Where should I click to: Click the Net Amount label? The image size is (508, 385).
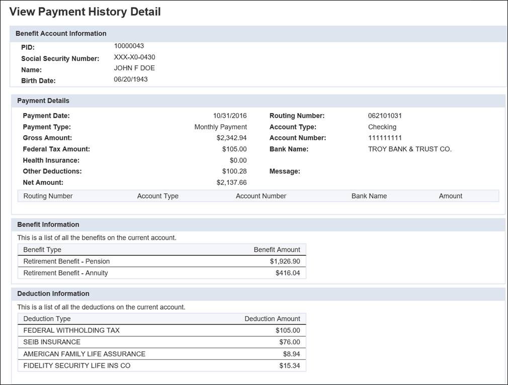point(43,182)
